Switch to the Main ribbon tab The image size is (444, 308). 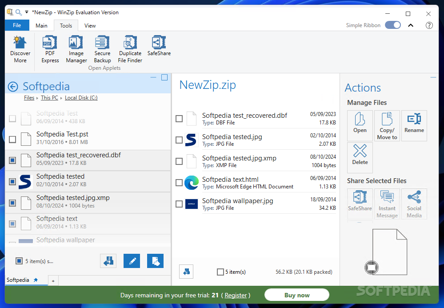41,25
